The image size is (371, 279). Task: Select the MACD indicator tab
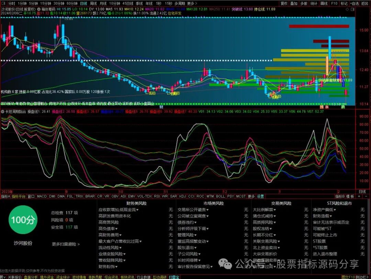42,197
